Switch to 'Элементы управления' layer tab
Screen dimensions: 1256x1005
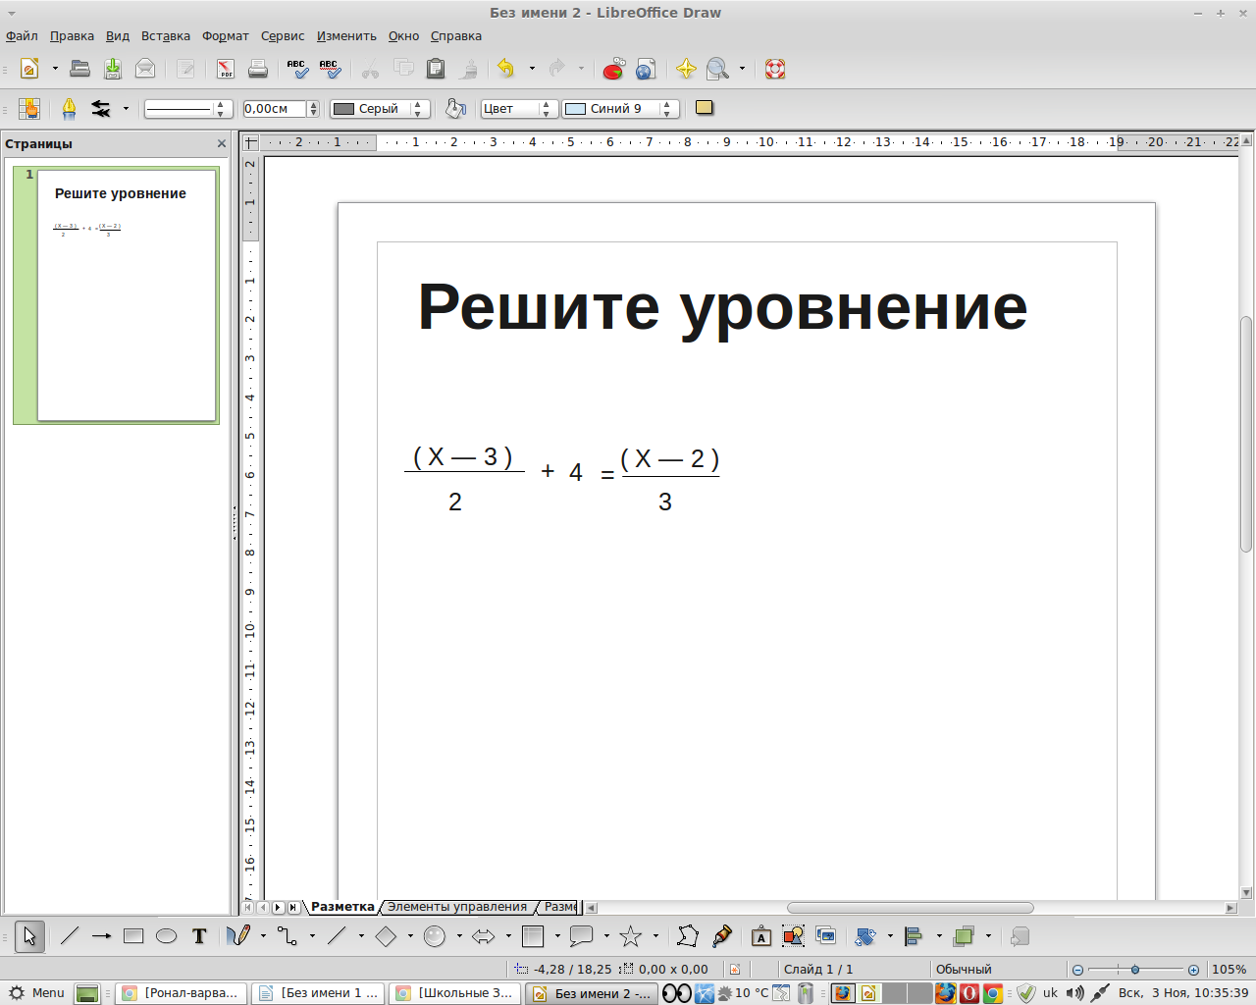click(x=456, y=907)
